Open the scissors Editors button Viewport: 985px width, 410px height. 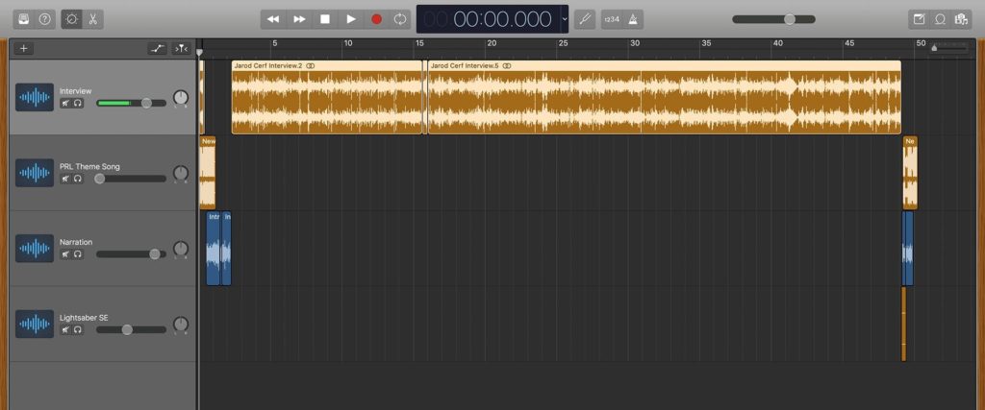[94, 19]
